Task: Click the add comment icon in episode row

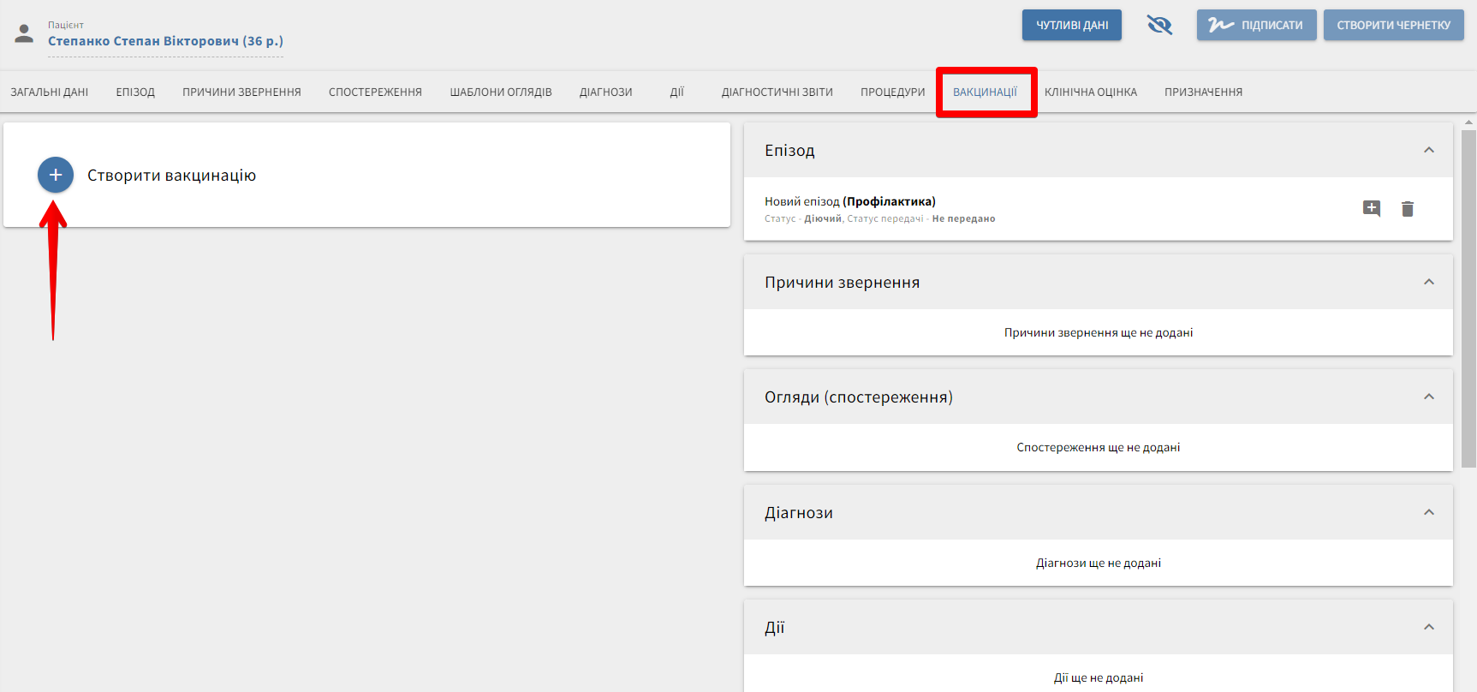Action: [1371, 208]
